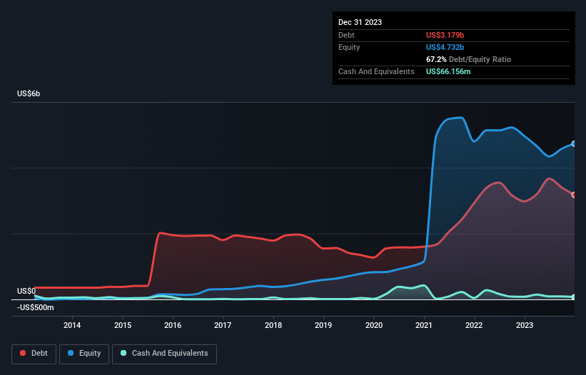Click the 2015 axis label
The width and height of the screenshot is (586, 375).
click(123, 325)
